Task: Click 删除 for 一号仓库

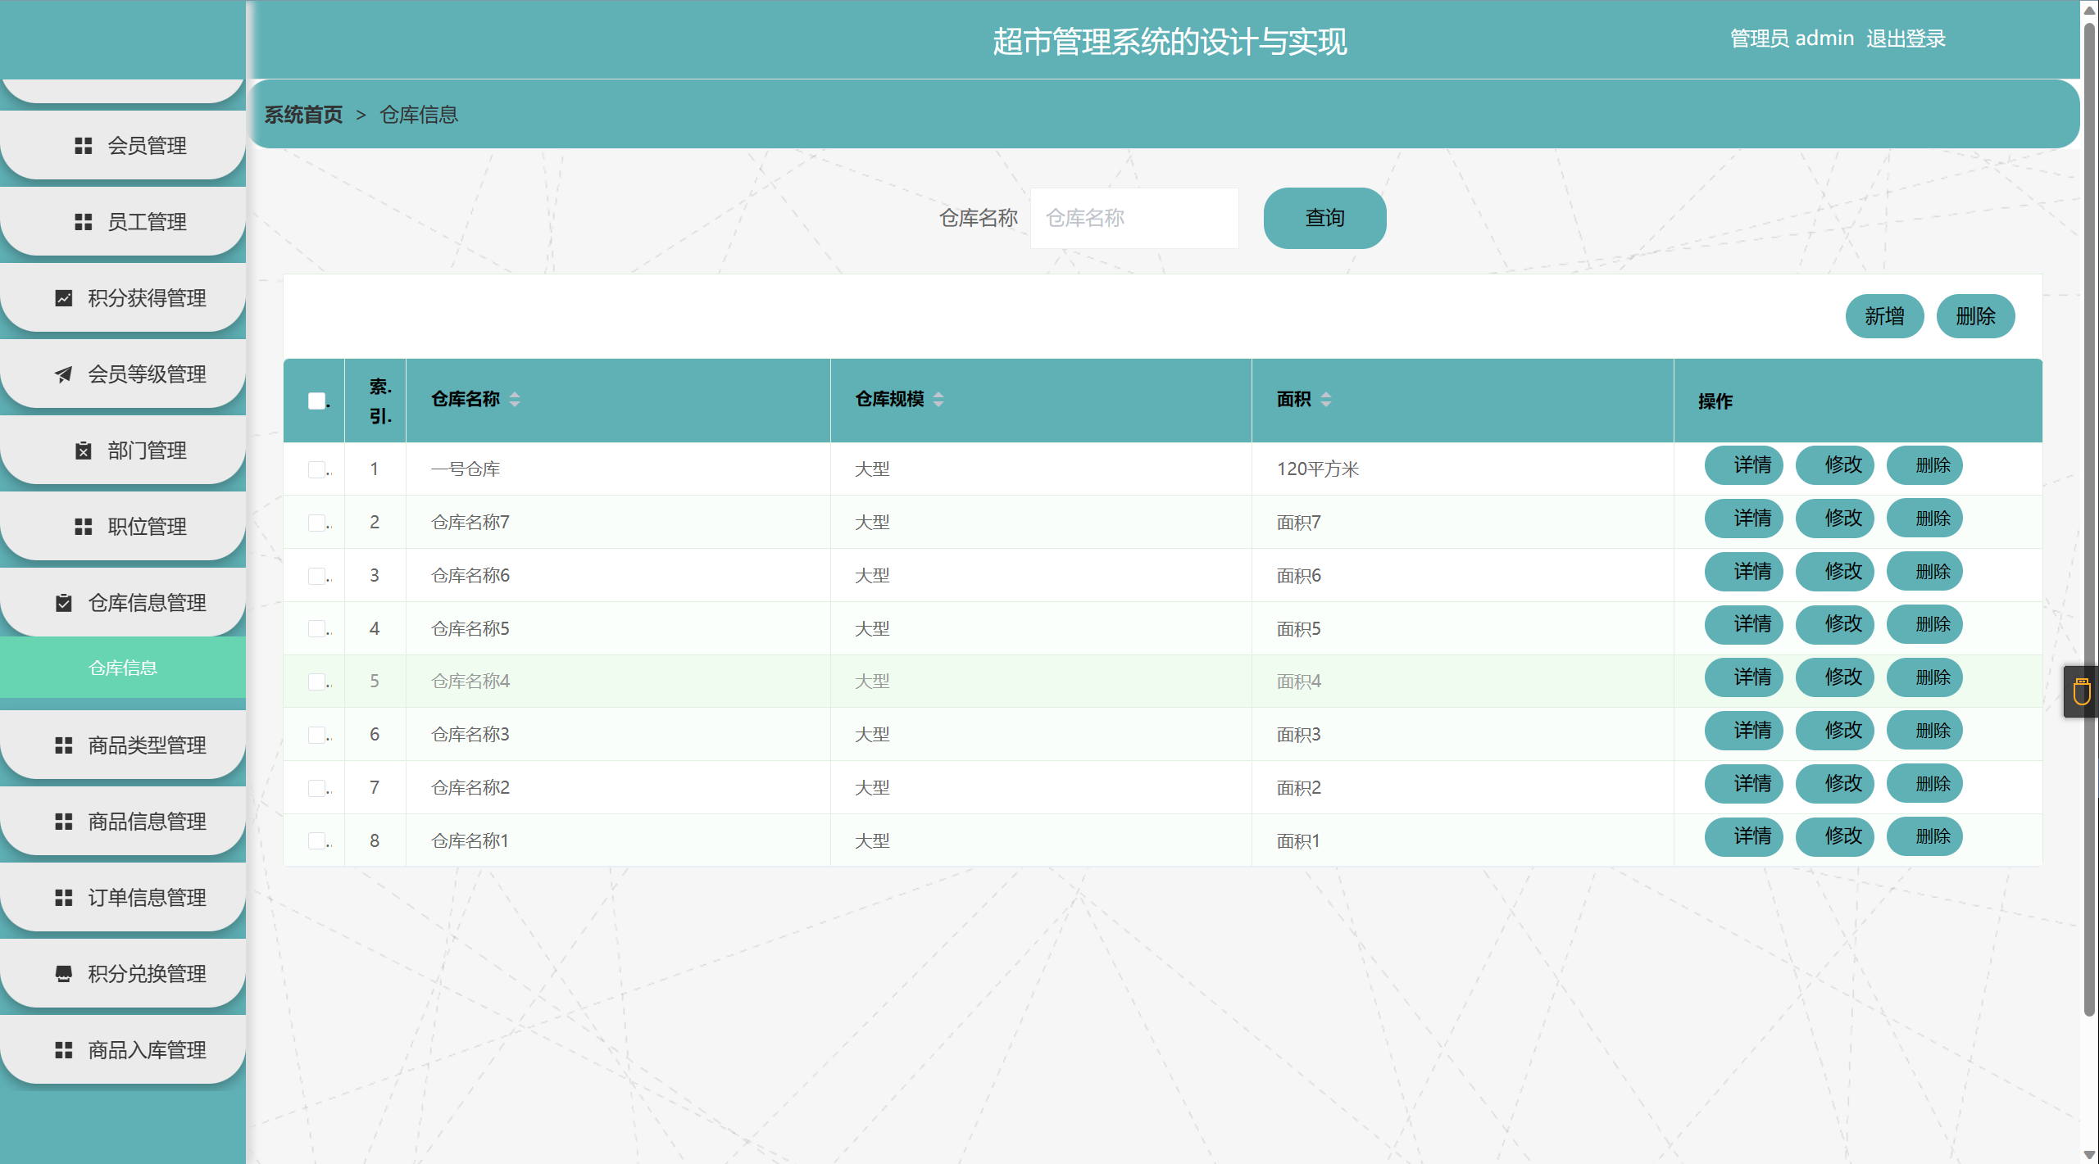Action: [x=1924, y=465]
